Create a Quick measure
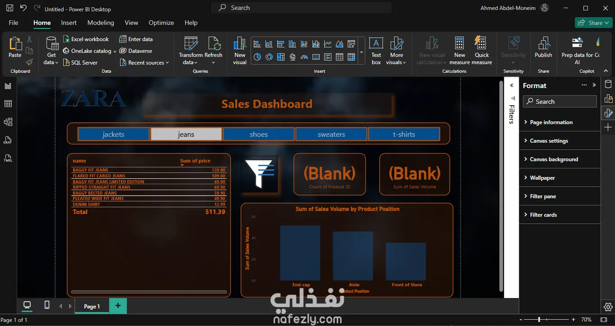 pos(482,51)
